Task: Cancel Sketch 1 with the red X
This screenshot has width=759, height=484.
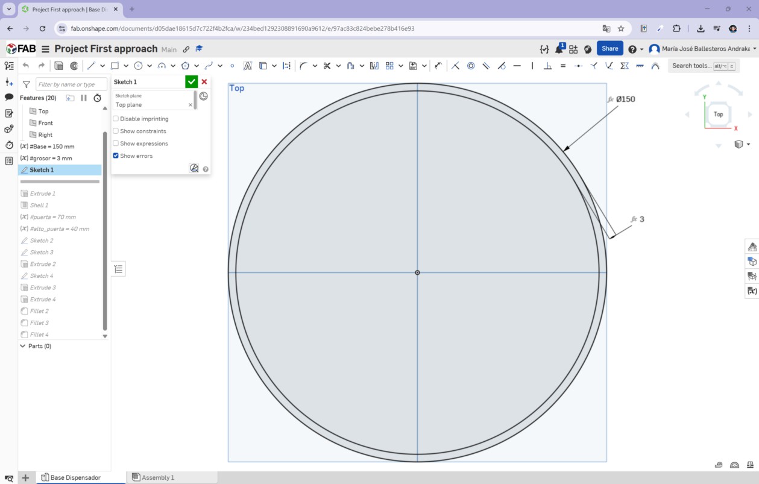Action: coord(204,82)
